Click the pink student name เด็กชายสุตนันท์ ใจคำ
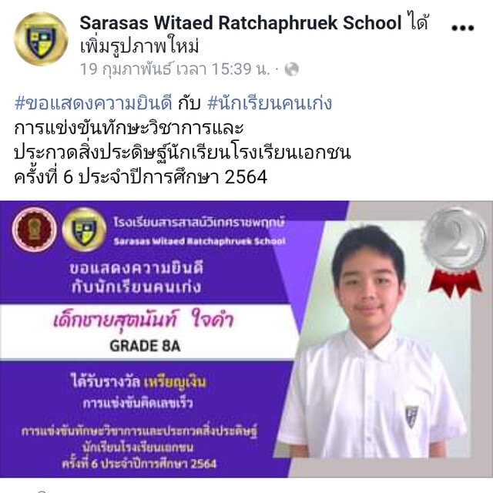Viewport: 493px width, 493px height. (x=144, y=319)
